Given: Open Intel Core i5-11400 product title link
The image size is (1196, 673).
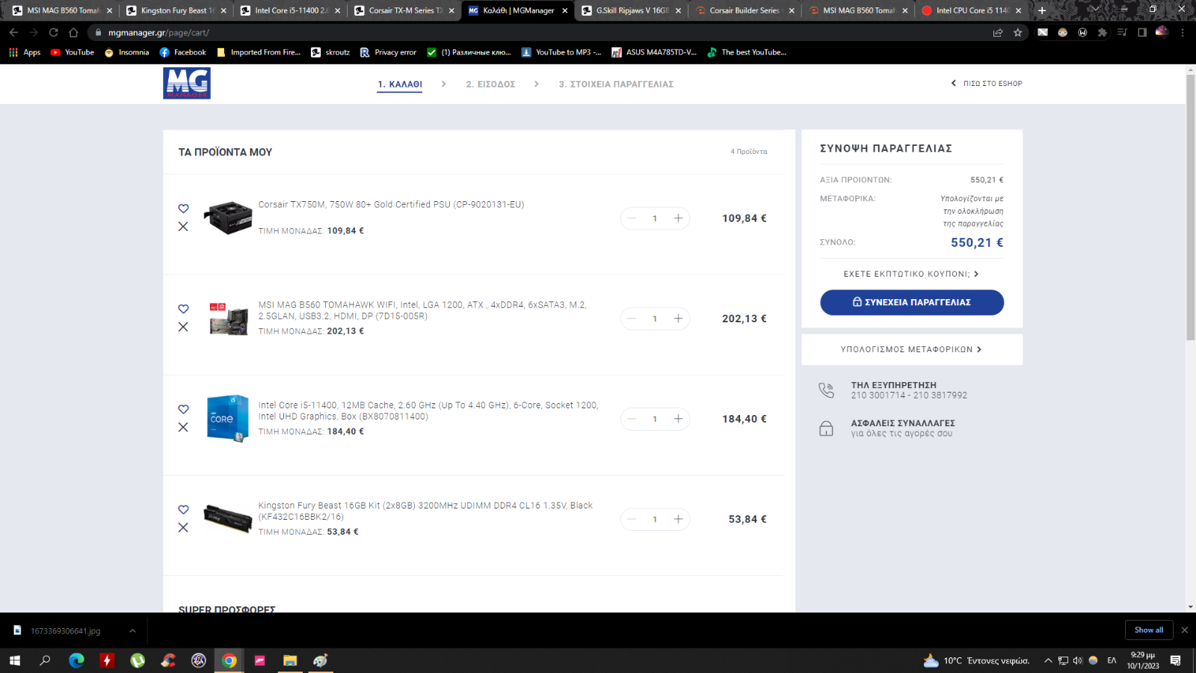Looking at the screenshot, I should point(428,411).
